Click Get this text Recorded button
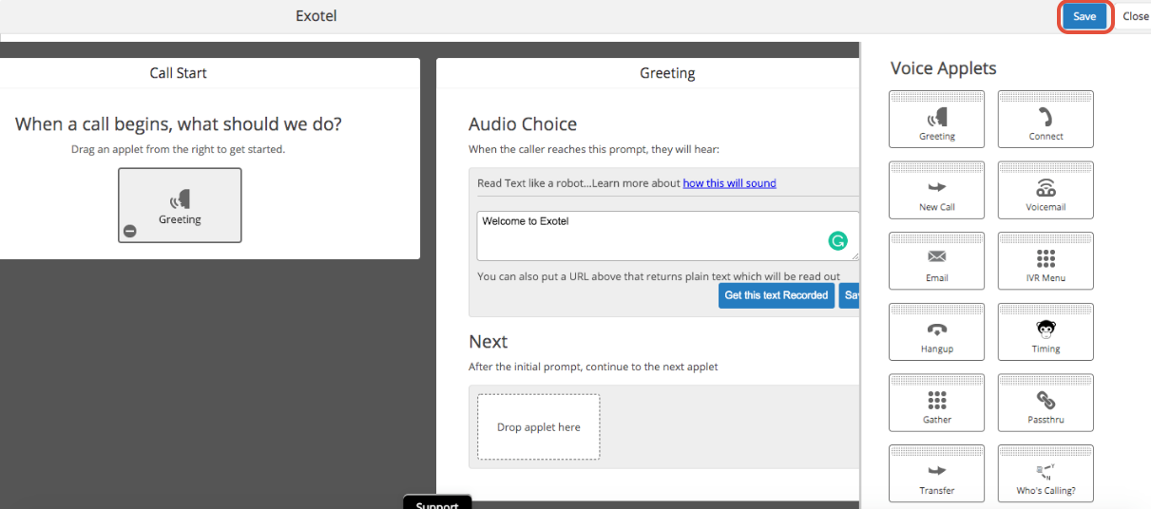This screenshot has width=1151, height=509. 777,295
